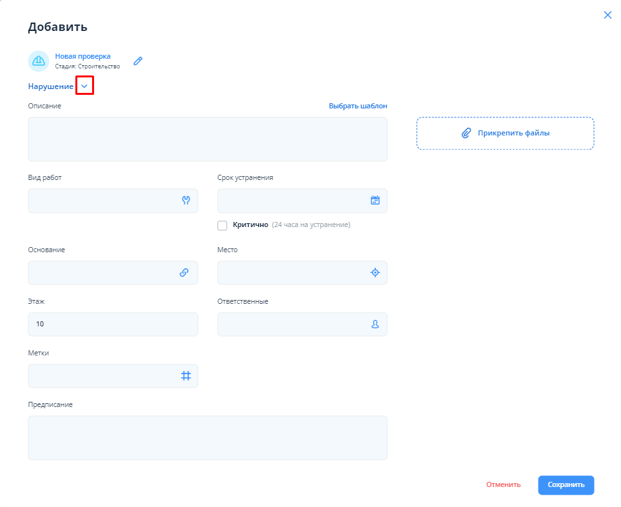Click the link icon in Основание field

pyautogui.click(x=184, y=273)
